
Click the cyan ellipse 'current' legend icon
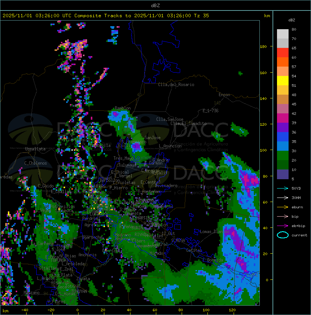tap(283, 235)
